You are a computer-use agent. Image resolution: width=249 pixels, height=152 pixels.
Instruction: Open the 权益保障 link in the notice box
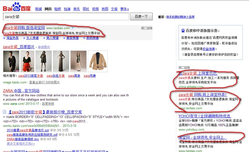pyautogui.click(x=208, y=49)
